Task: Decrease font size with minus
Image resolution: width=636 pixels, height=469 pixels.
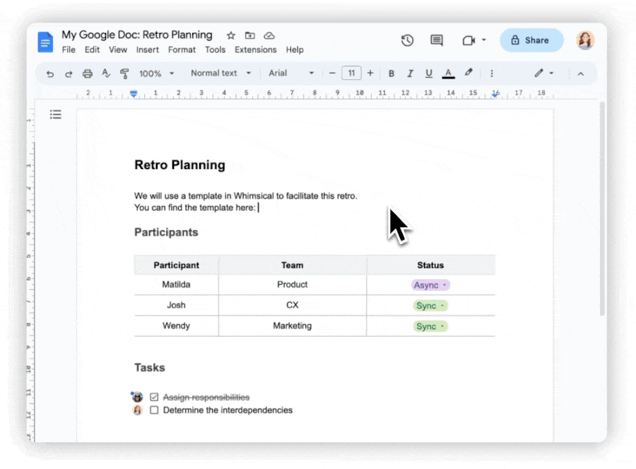Action: point(332,73)
